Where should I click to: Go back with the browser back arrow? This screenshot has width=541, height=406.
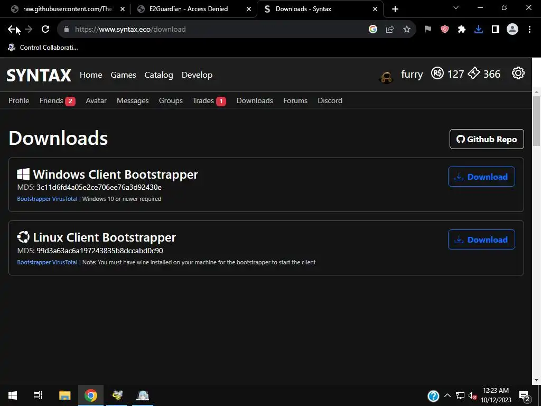point(12,30)
